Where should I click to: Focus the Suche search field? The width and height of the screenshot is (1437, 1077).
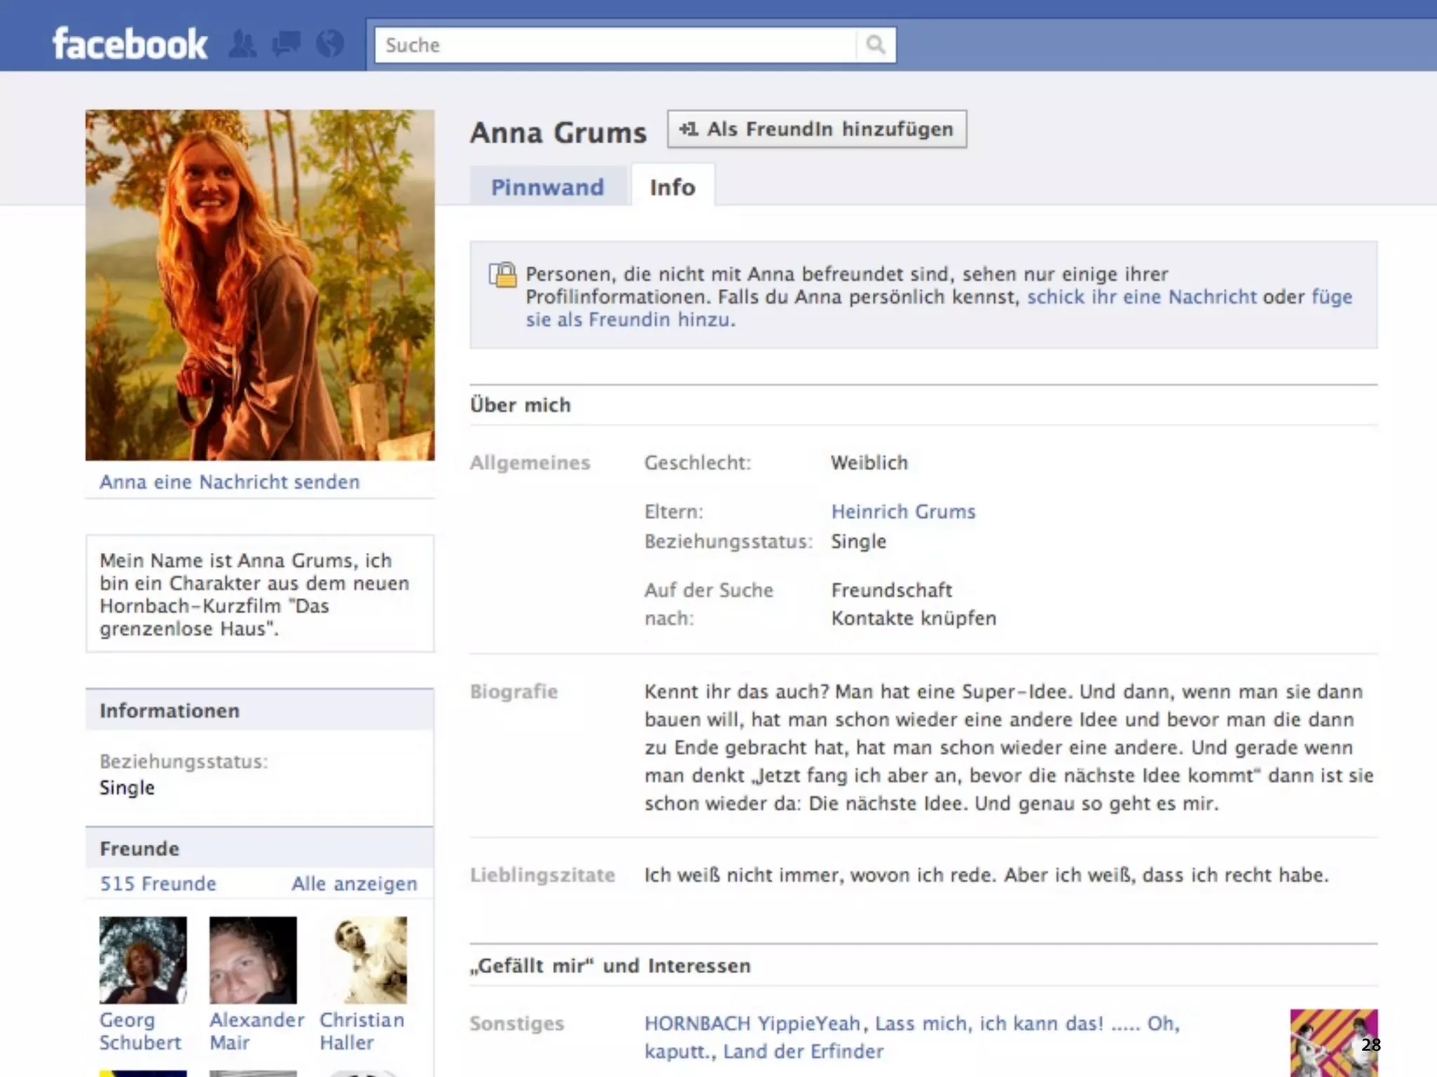tap(615, 45)
